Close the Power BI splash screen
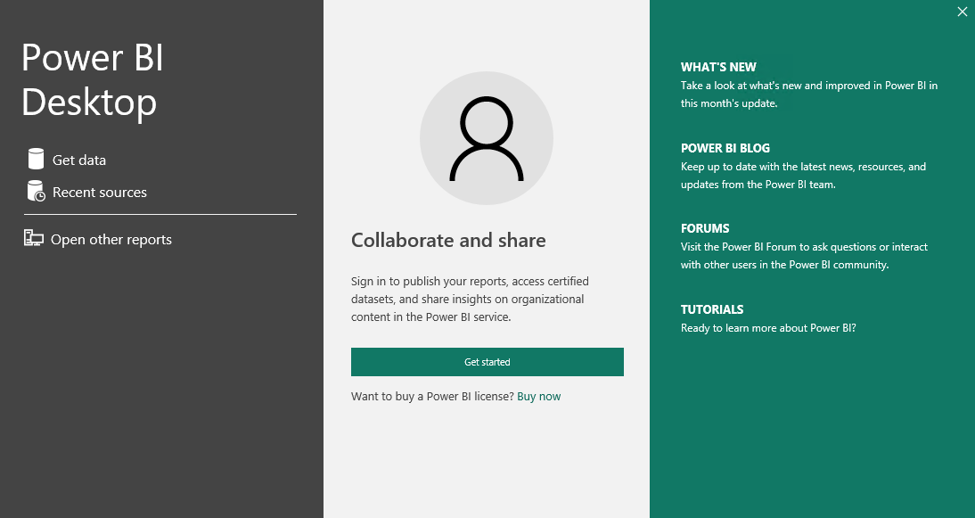The height and width of the screenshot is (518, 975). tap(962, 12)
